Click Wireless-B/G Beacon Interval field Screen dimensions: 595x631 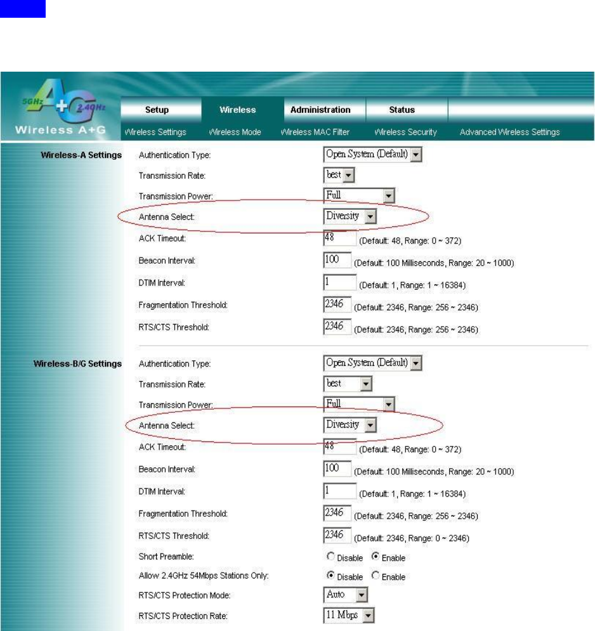point(337,469)
